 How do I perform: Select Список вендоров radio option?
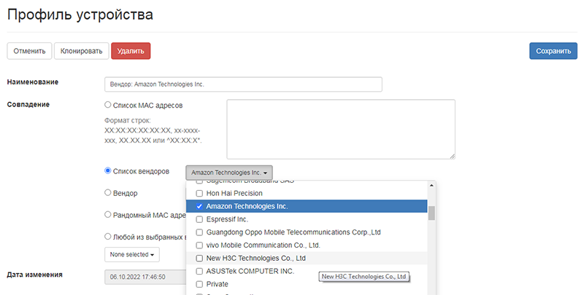[x=109, y=170]
